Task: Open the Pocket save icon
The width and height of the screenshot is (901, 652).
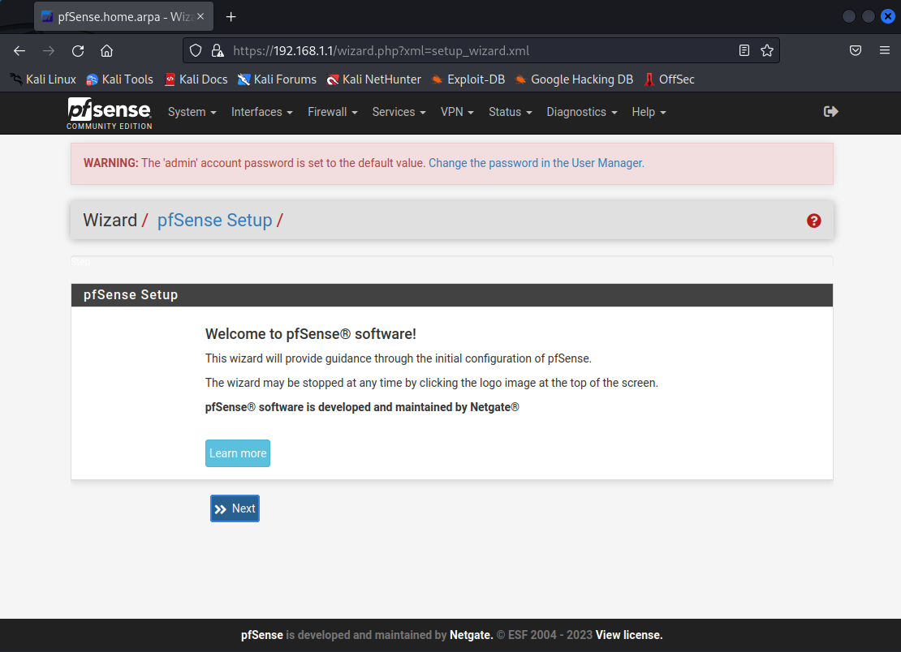Action: (856, 50)
